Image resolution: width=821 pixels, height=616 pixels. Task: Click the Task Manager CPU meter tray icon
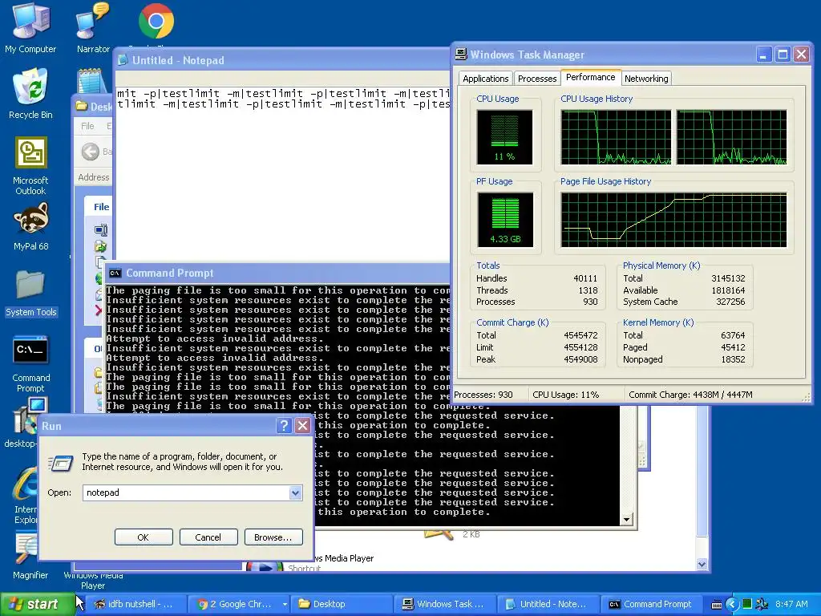coord(746,603)
